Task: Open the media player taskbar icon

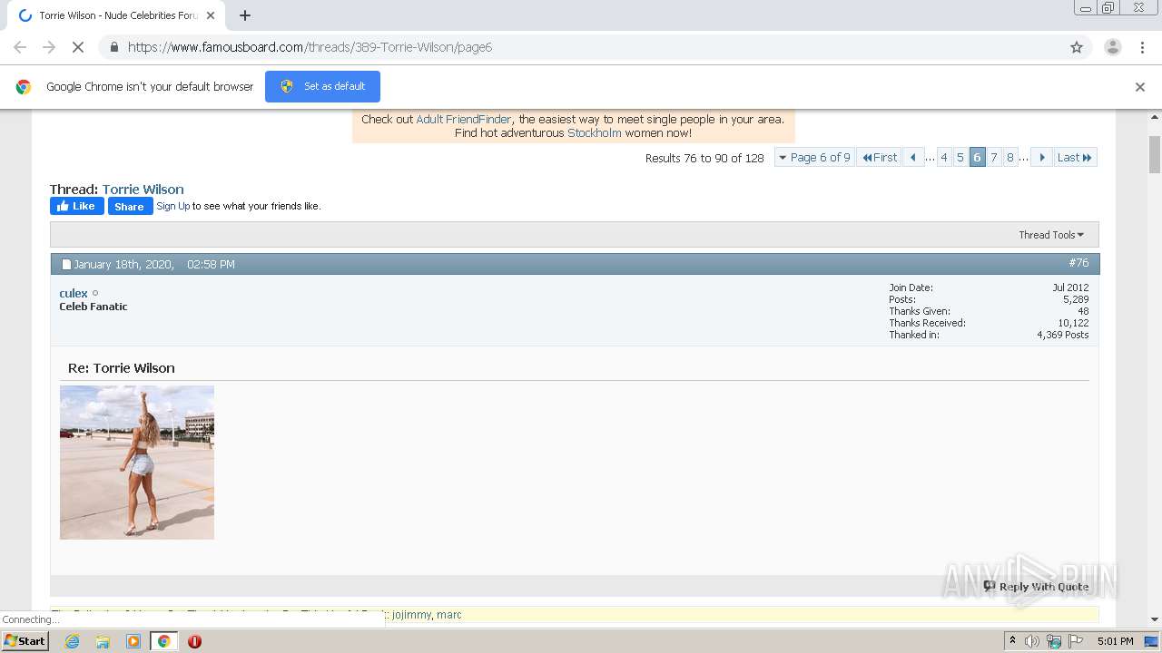Action: click(133, 641)
